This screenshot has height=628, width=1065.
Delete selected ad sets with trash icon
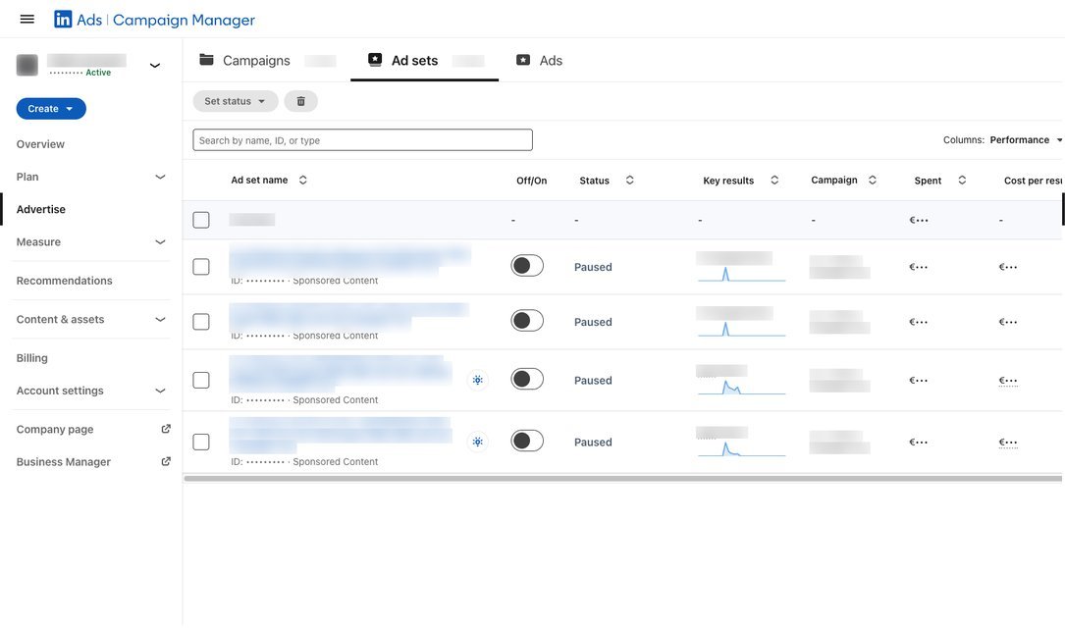coord(301,101)
